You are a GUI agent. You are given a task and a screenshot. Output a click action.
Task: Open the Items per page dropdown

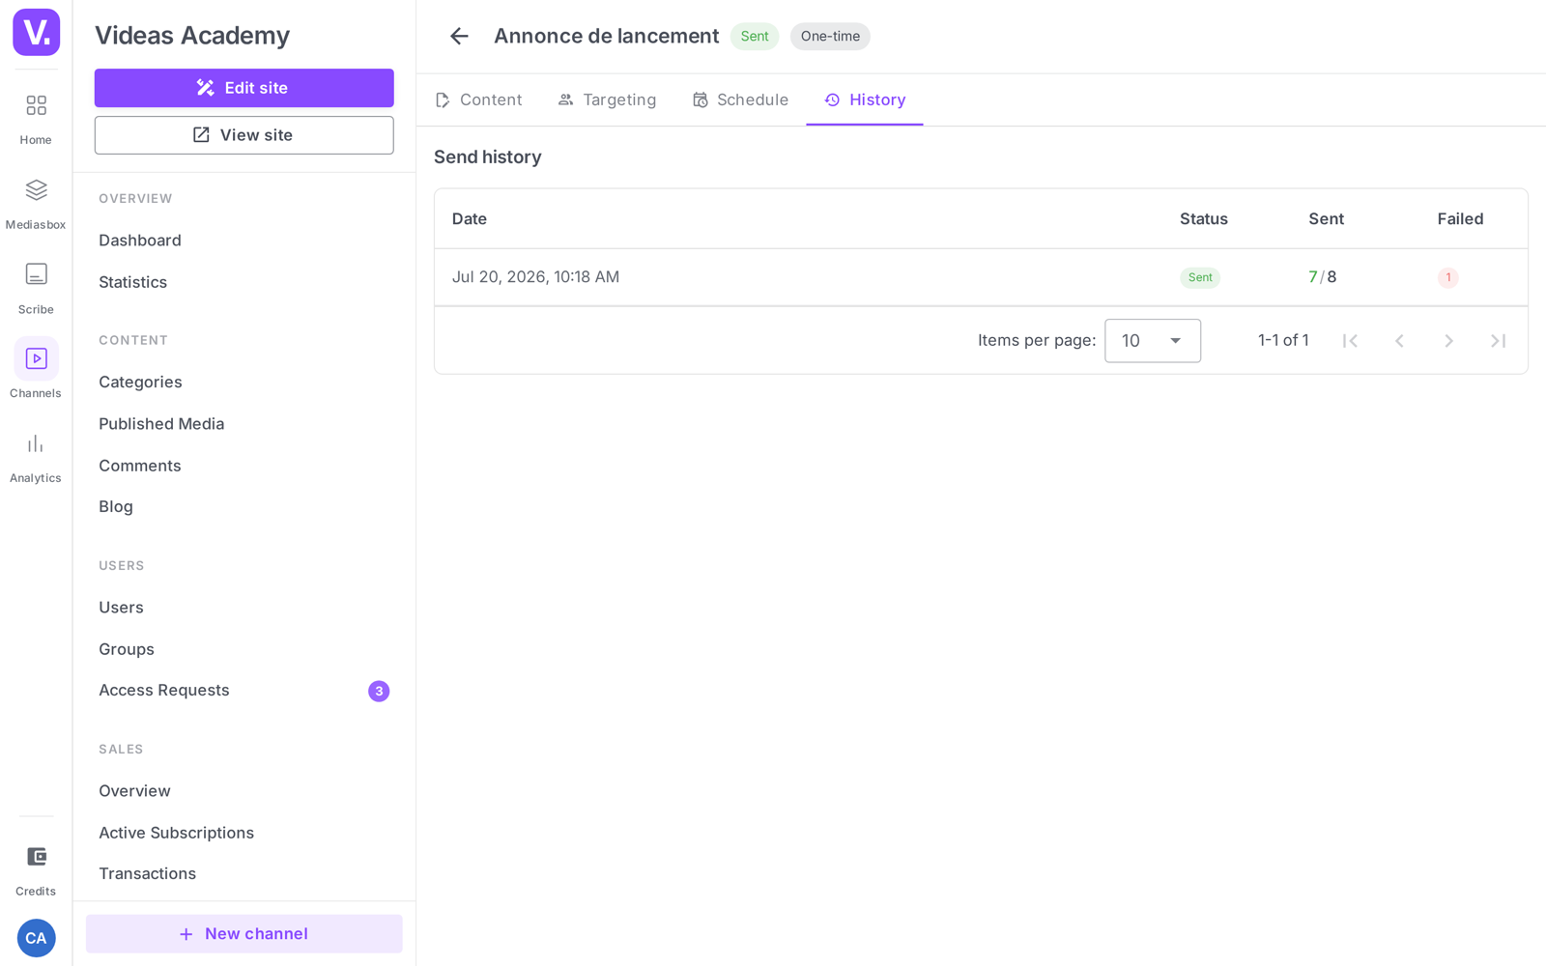click(x=1153, y=341)
